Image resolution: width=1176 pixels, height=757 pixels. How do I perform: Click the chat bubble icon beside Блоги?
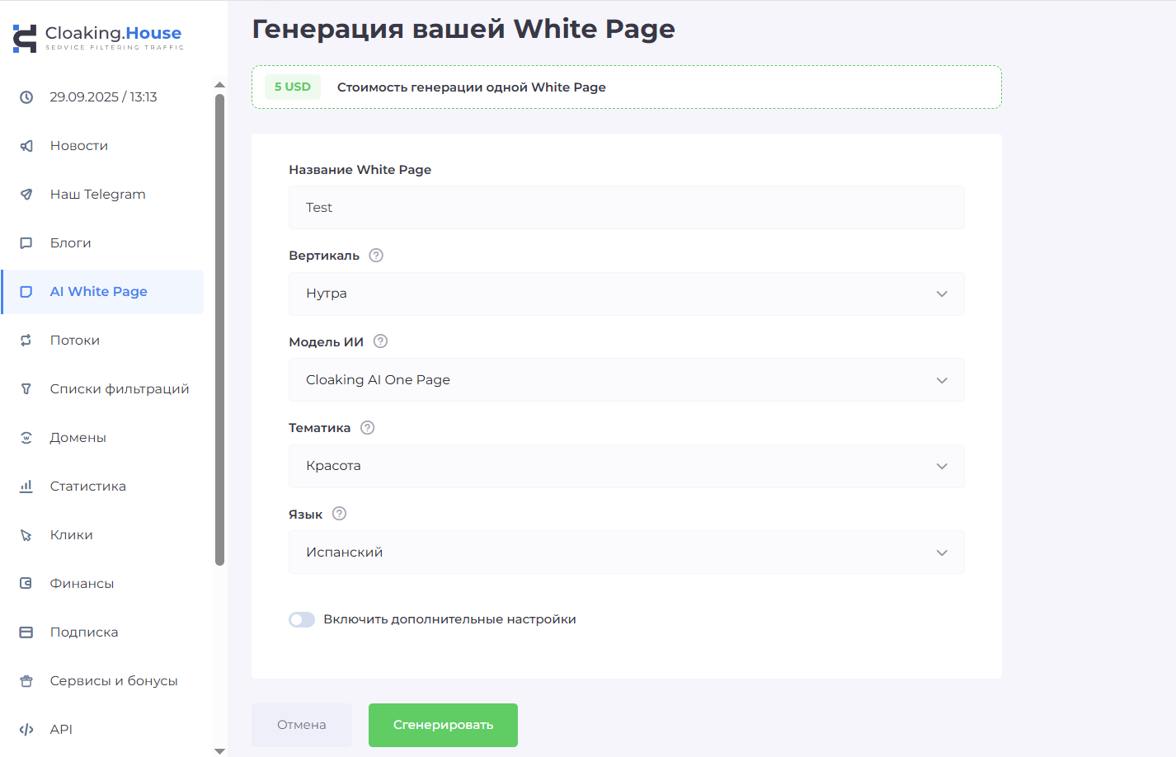26,243
